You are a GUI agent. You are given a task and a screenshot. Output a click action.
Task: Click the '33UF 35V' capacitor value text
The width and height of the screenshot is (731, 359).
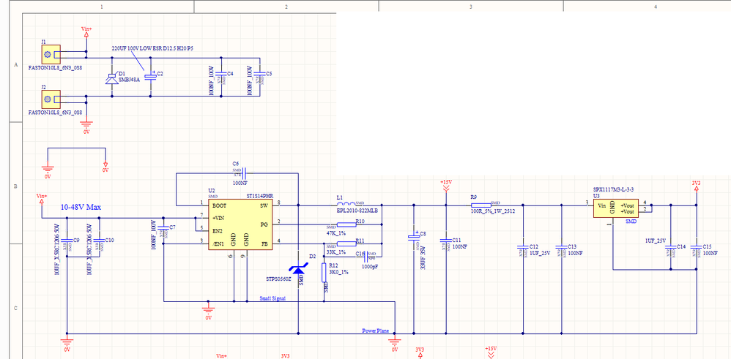coord(423,257)
